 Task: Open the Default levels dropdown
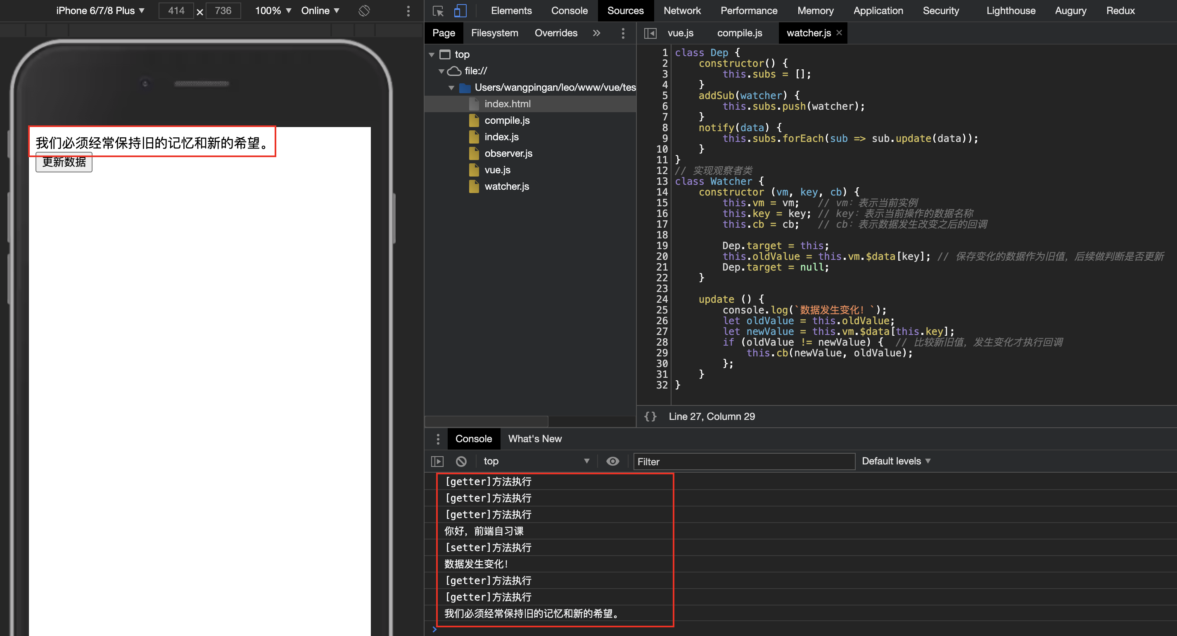pyautogui.click(x=895, y=461)
